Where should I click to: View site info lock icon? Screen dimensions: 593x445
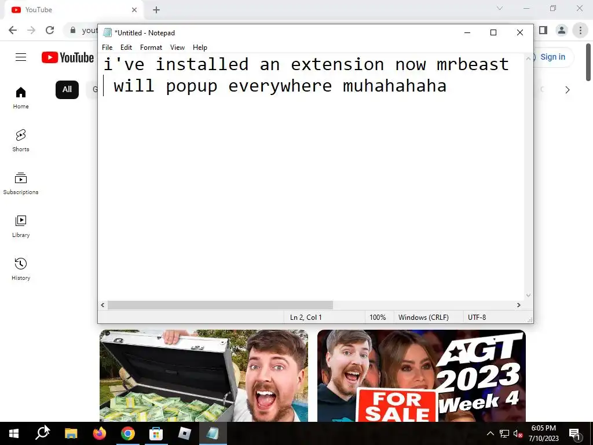point(73,30)
